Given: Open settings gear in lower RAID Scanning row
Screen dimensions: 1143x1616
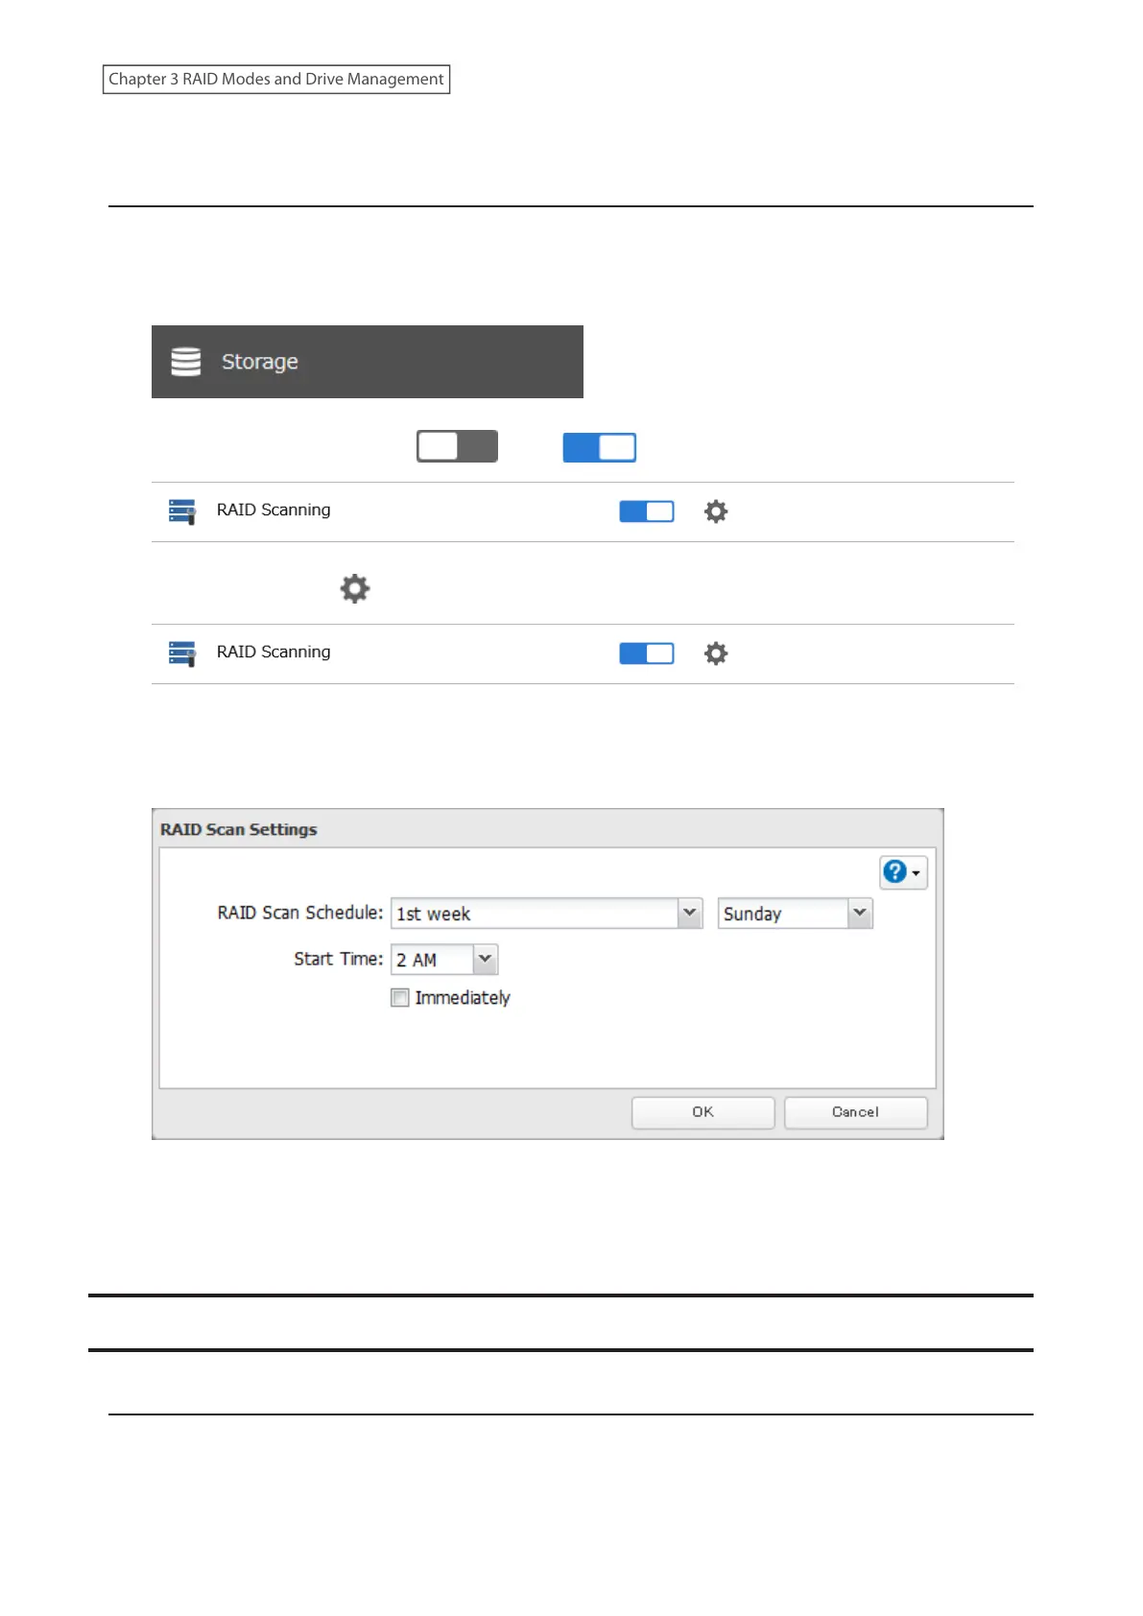Looking at the screenshot, I should pos(716,654).
